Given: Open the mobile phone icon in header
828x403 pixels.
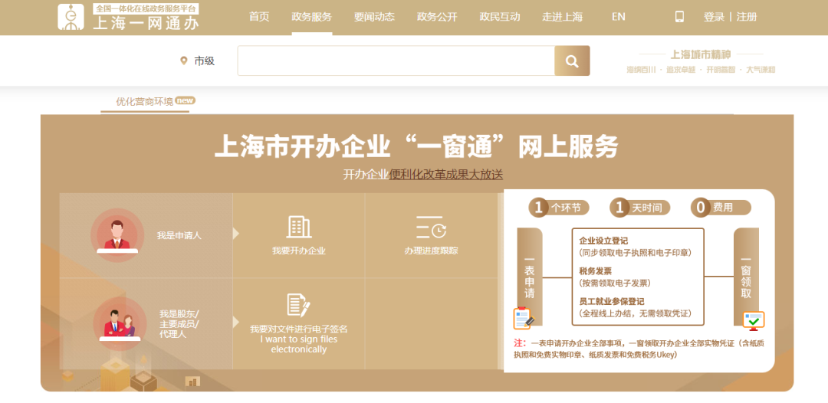Looking at the screenshot, I should pyautogui.click(x=679, y=16).
